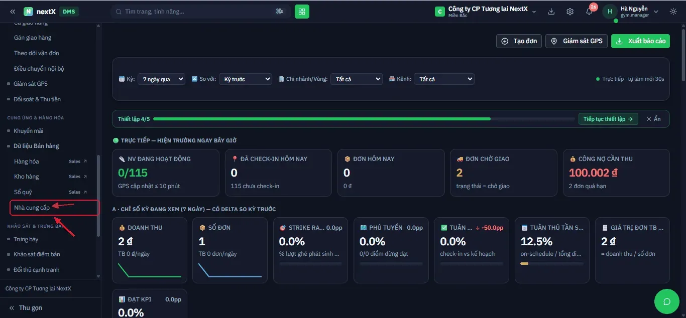Focus the Tìm trang, tính năng search field
This screenshot has height=318, width=686.
point(200,12)
